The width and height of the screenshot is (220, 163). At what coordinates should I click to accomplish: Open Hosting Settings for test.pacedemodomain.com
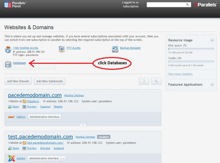pyautogui.click(x=85, y=137)
